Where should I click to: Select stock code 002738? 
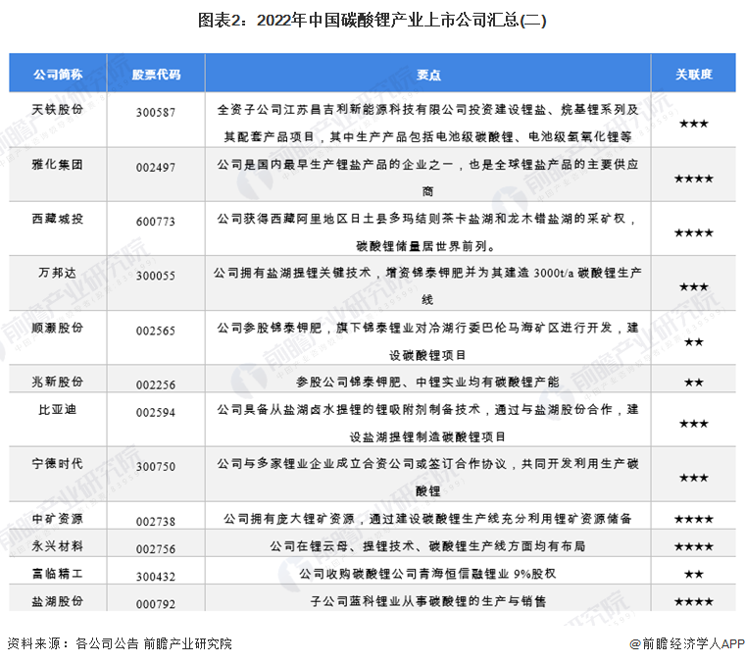156,522
